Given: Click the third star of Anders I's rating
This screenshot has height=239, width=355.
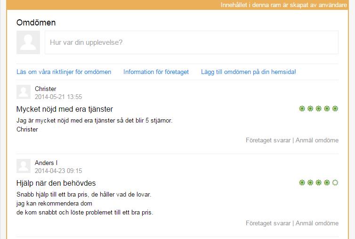Looking at the screenshot, I should pos(319,182).
